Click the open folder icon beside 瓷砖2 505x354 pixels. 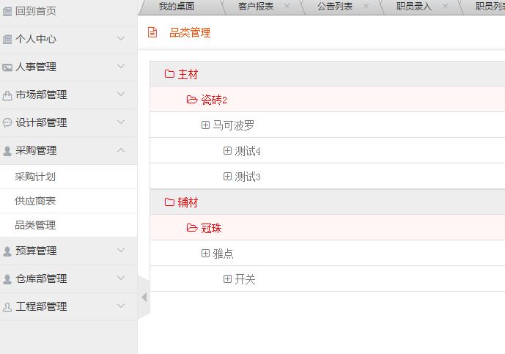[x=192, y=100]
